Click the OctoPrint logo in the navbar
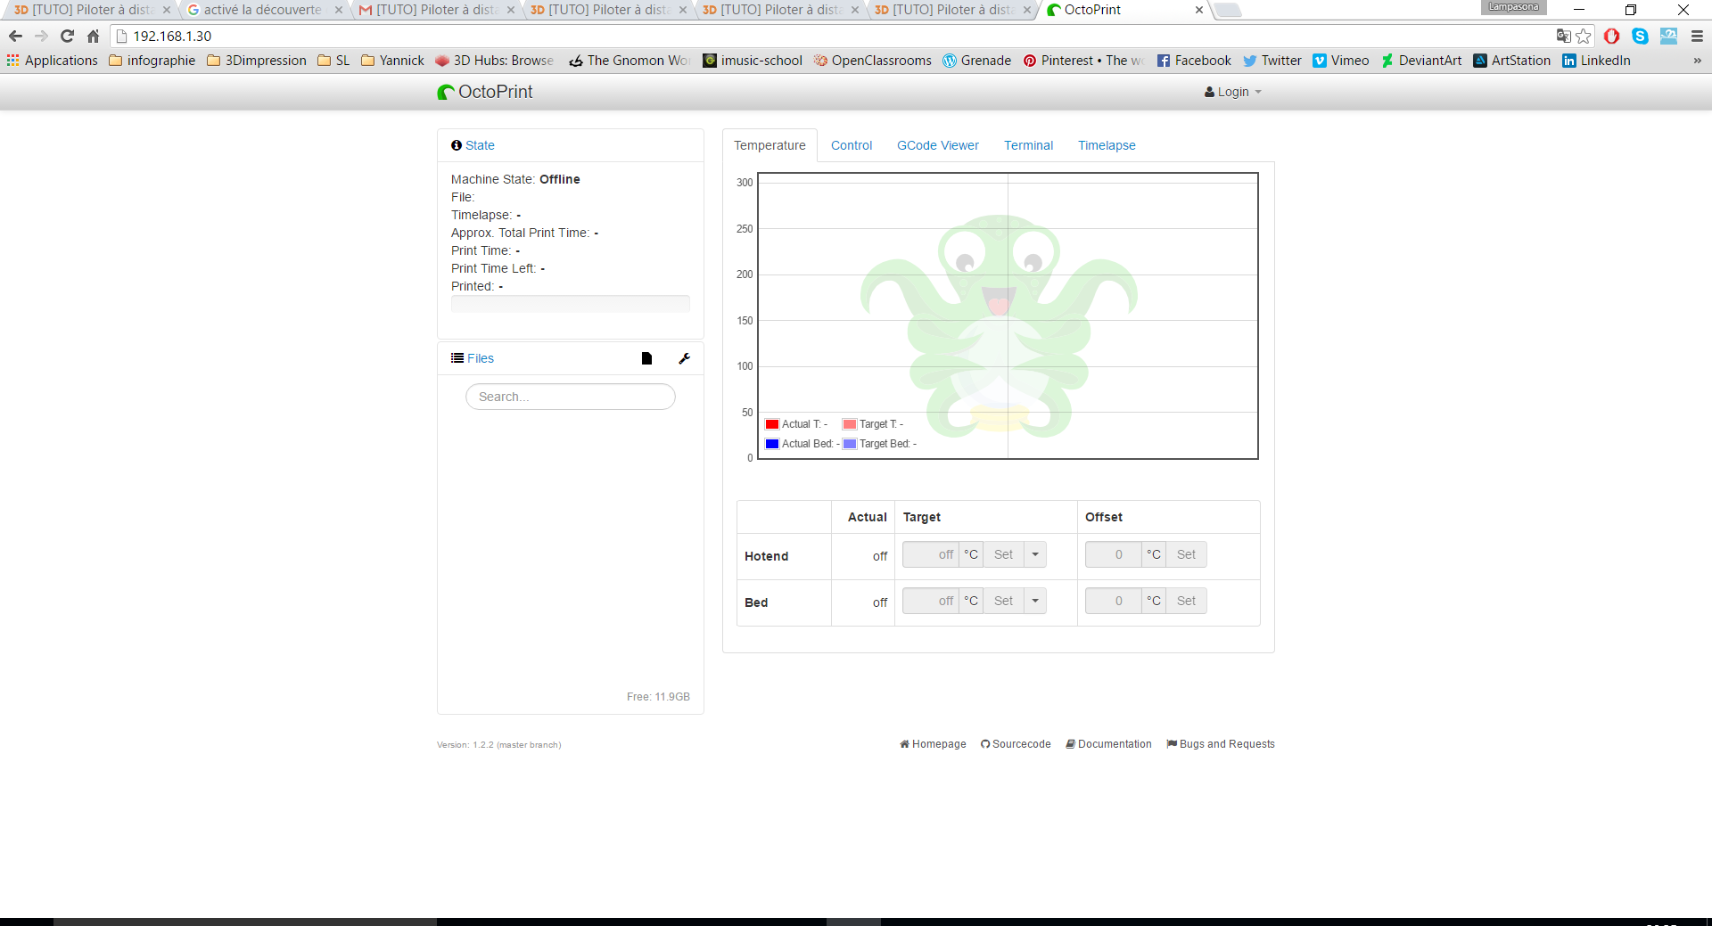This screenshot has width=1712, height=926. pyautogui.click(x=485, y=92)
